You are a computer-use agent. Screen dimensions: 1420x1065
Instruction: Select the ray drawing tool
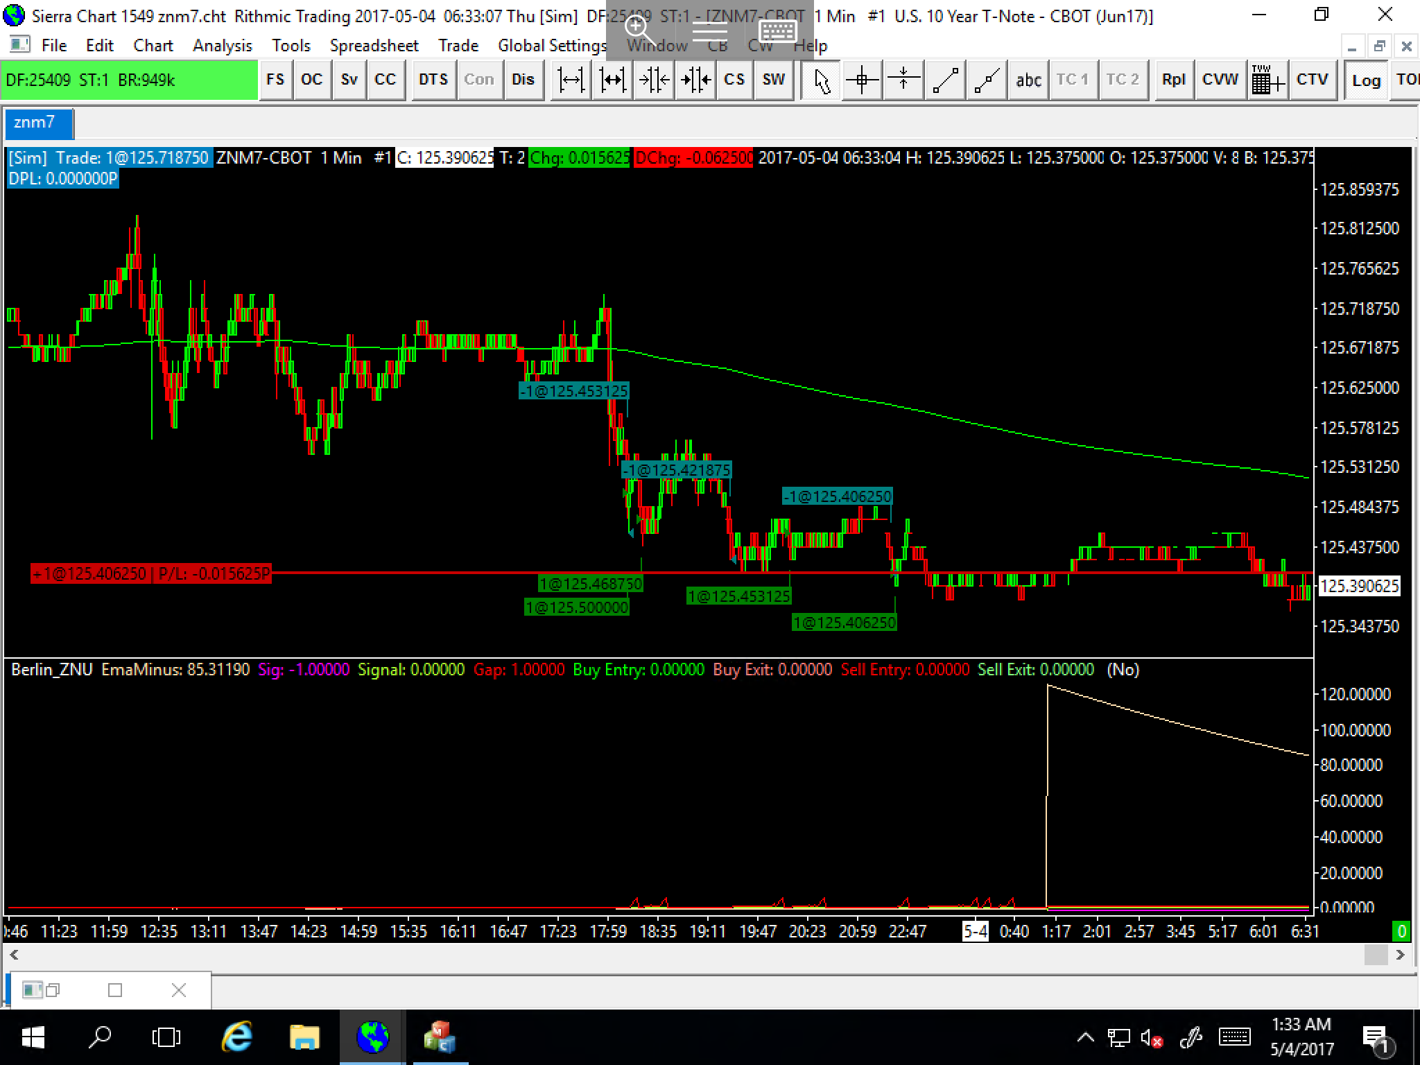point(987,80)
